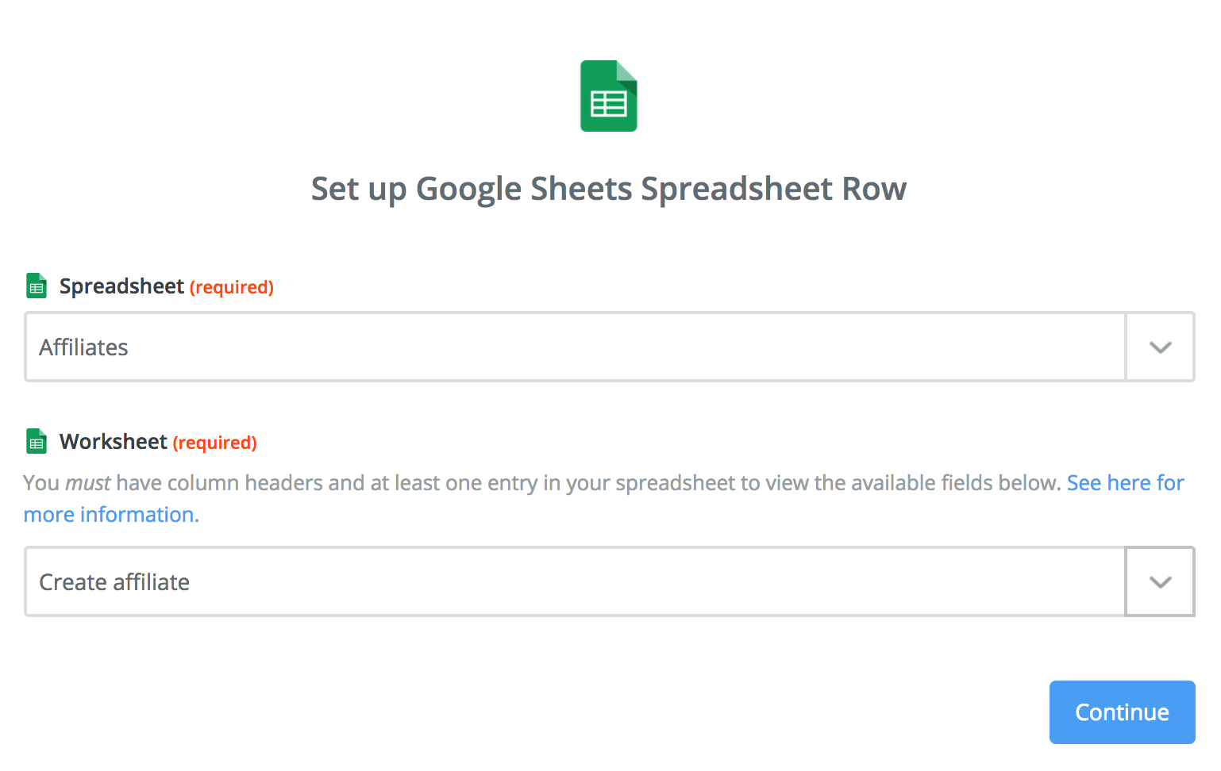Click the Sheets icon beside Spreadsheet label
The width and height of the screenshot is (1221, 771).
pos(37,286)
